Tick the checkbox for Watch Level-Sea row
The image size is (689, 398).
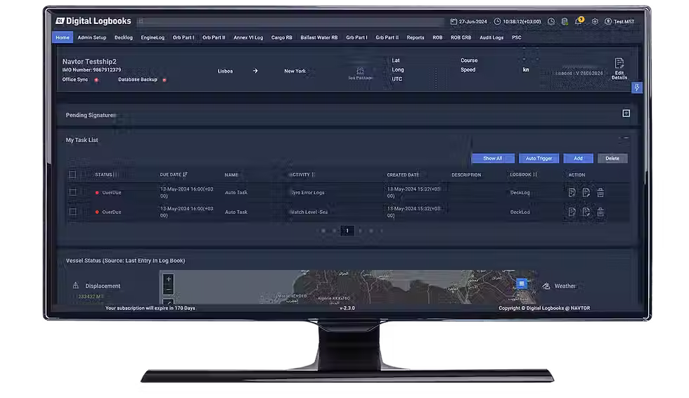click(72, 212)
